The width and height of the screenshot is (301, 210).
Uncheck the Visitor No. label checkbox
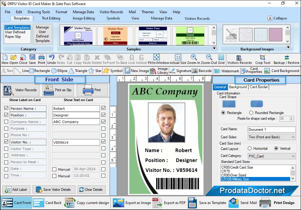coord(6,142)
